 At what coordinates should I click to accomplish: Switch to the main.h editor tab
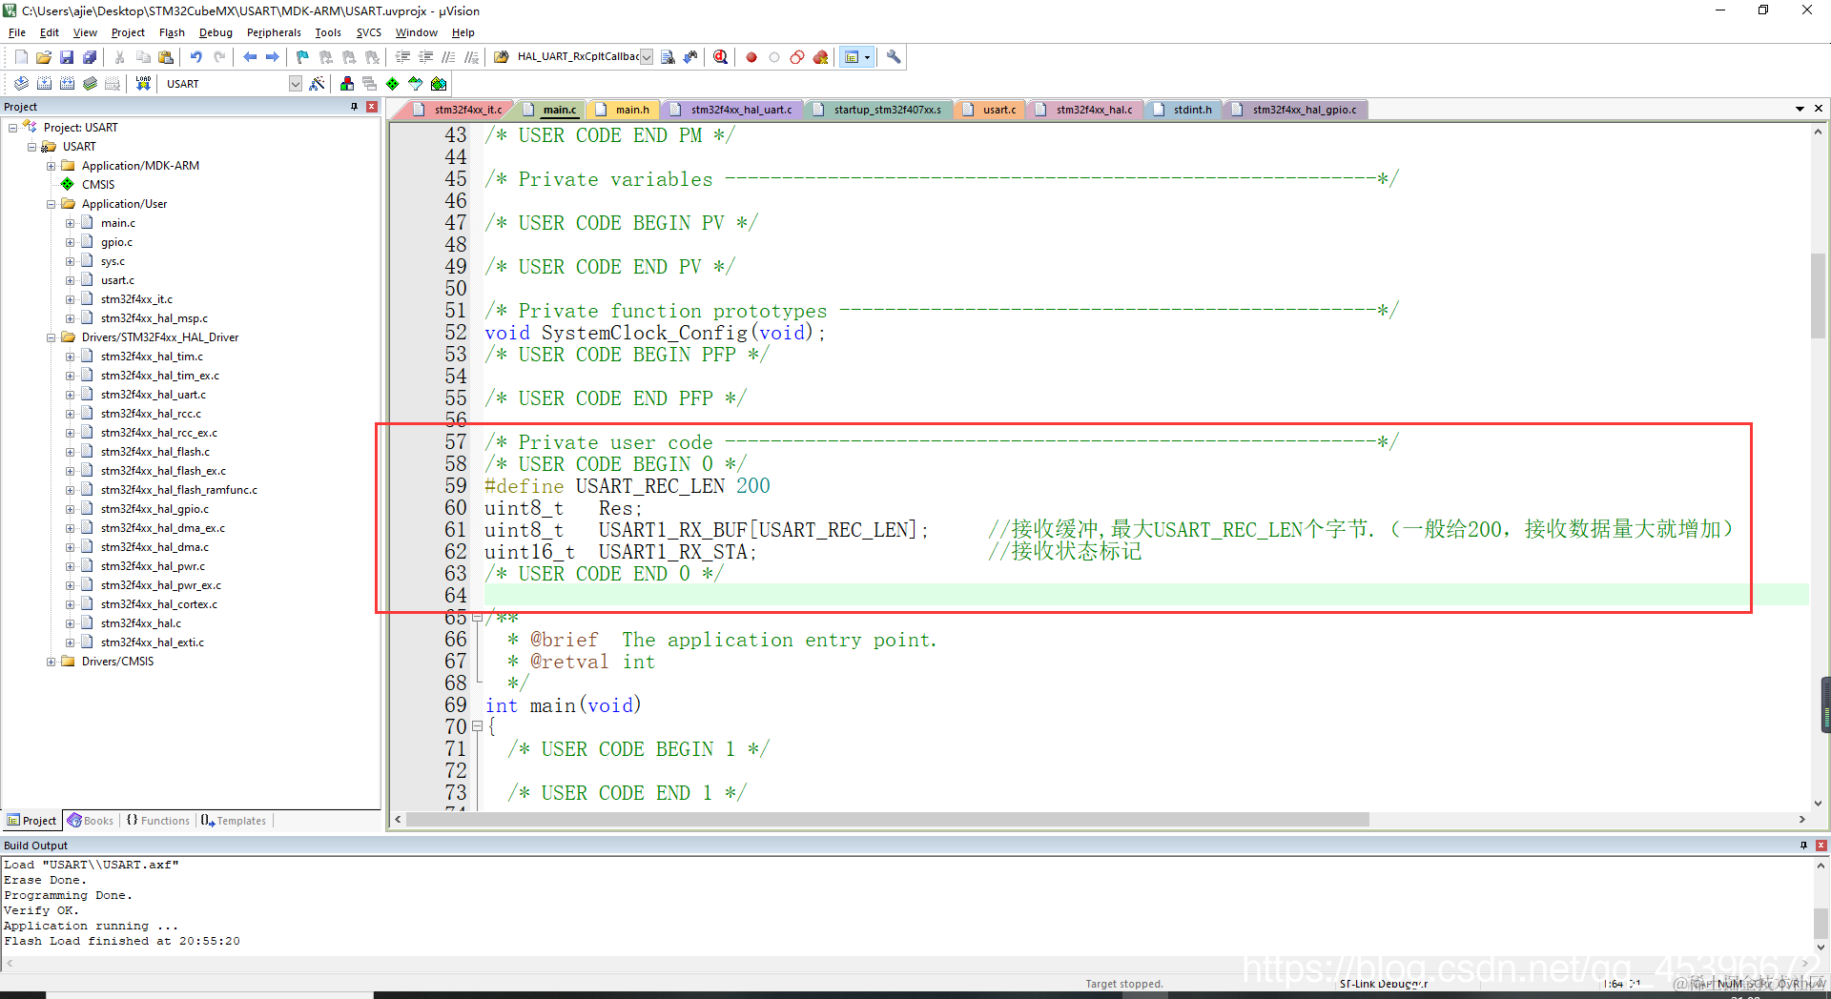pos(624,110)
